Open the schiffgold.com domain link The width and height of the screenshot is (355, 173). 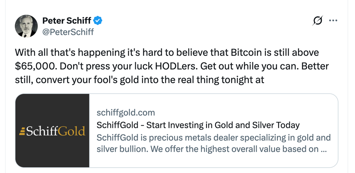(126, 113)
